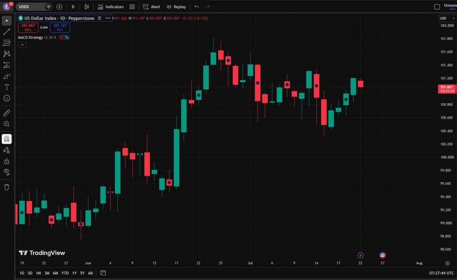The image size is (457, 280).
Task: Open the US Dollar Index symbol title
Action: click(59, 18)
